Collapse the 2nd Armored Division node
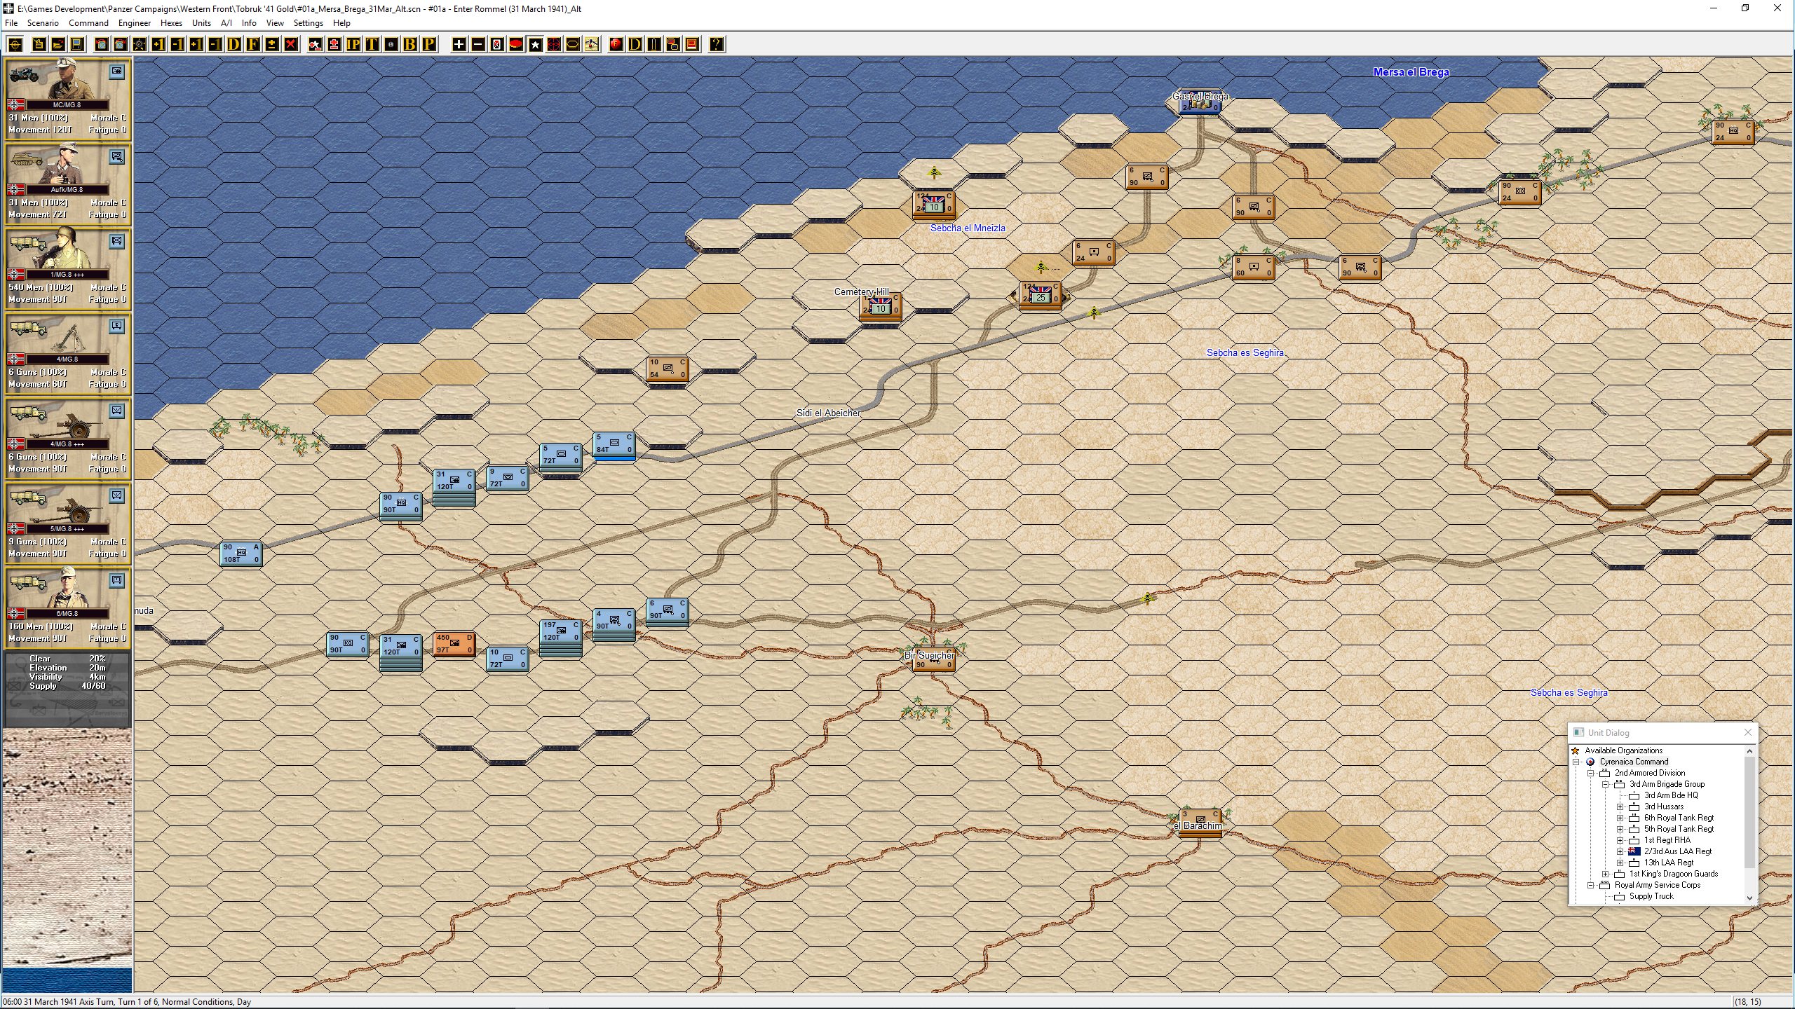Viewport: 1795px width, 1009px height. tap(1591, 773)
